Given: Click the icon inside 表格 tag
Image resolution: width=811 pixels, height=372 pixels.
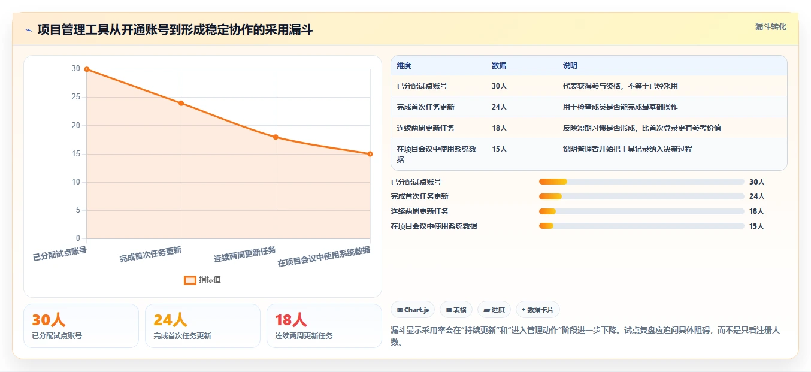Looking at the screenshot, I should tap(449, 310).
